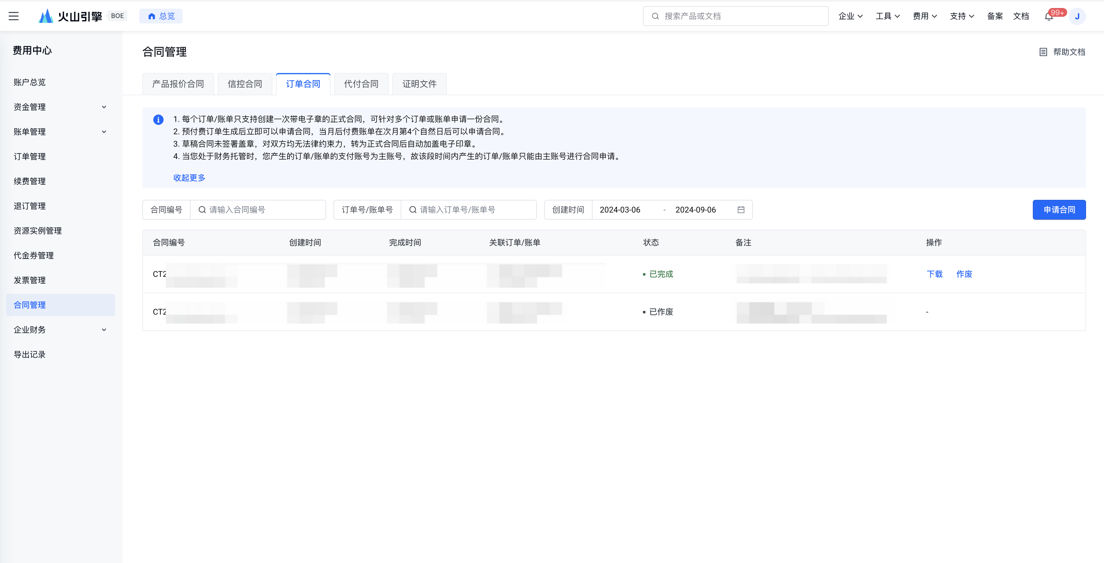
Task: Click the blue info icon in notice
Action: (x=158, y=119)
